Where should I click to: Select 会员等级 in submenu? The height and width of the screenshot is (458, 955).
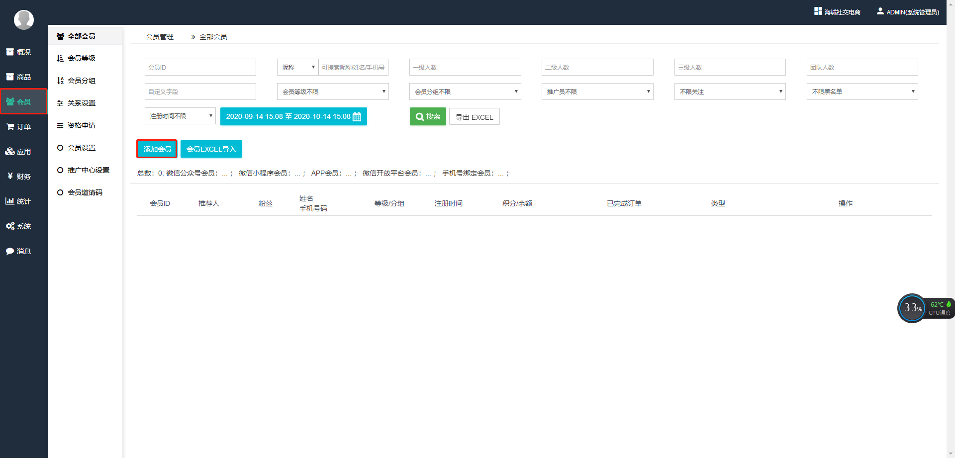[82, 58]
